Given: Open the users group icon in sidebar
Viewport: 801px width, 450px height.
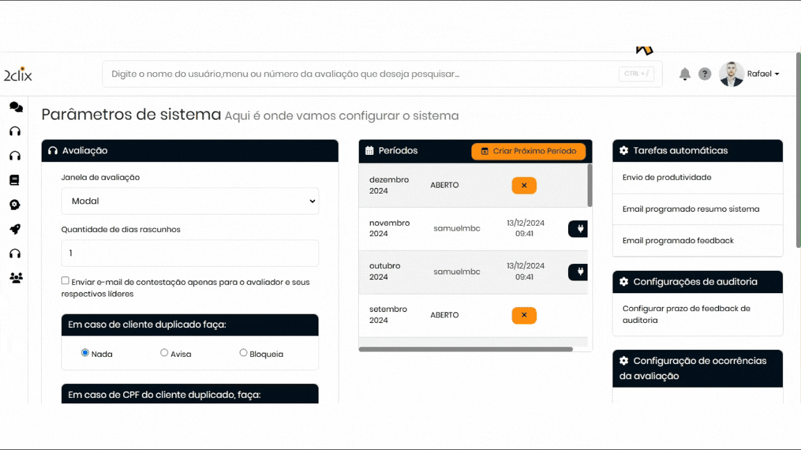Looking at the screenshot, I should pyautogui.click(x=15, y=278).
